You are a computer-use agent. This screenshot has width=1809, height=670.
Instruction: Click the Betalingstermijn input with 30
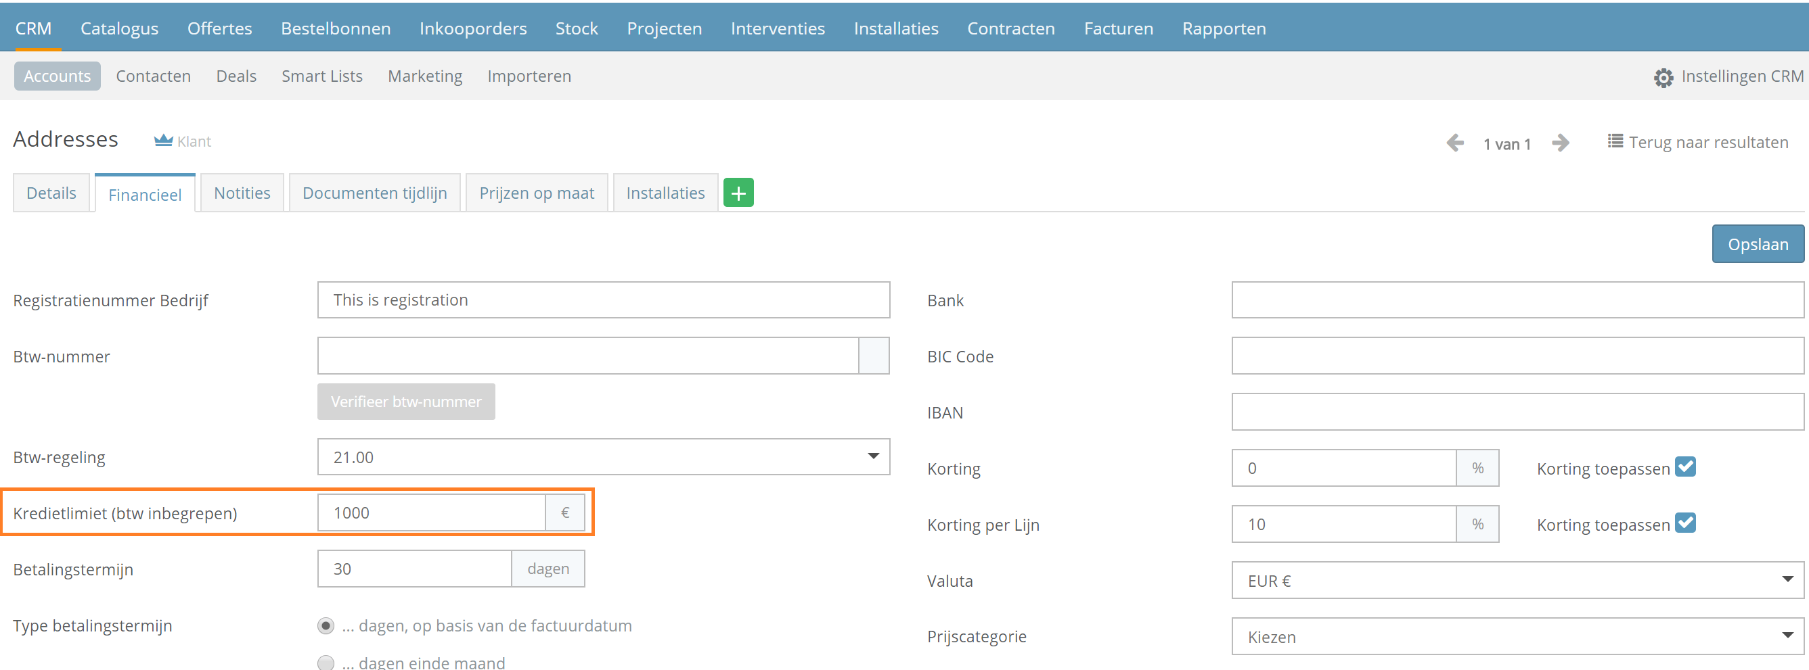click(x=414, y=569)
